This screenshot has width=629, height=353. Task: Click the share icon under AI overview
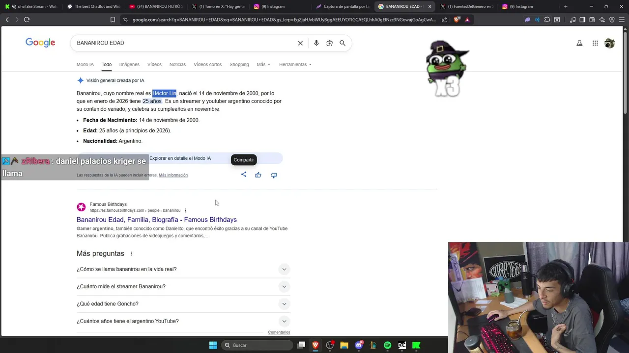coord(244,175)
